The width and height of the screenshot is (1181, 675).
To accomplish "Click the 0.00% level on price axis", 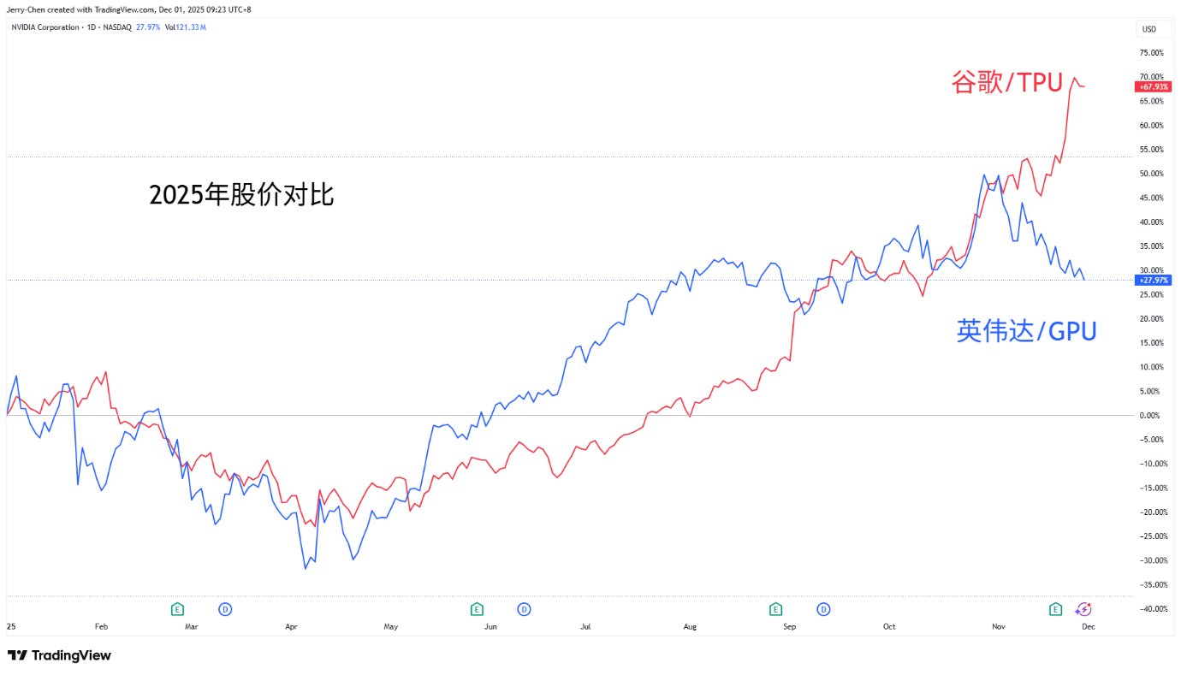I will (1151, 416).
